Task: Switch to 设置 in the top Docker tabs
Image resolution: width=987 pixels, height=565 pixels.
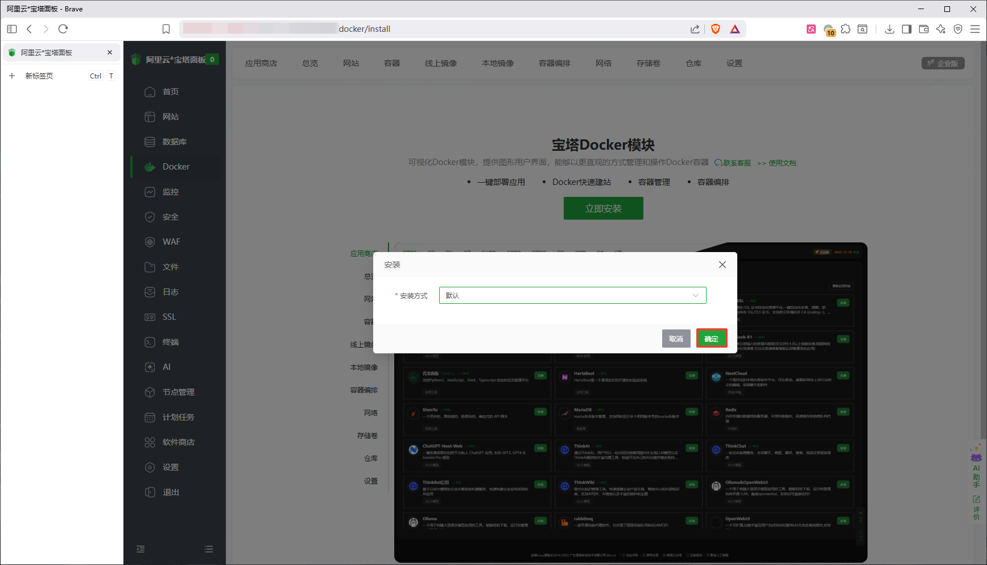Action: click(x=734, y=63)
